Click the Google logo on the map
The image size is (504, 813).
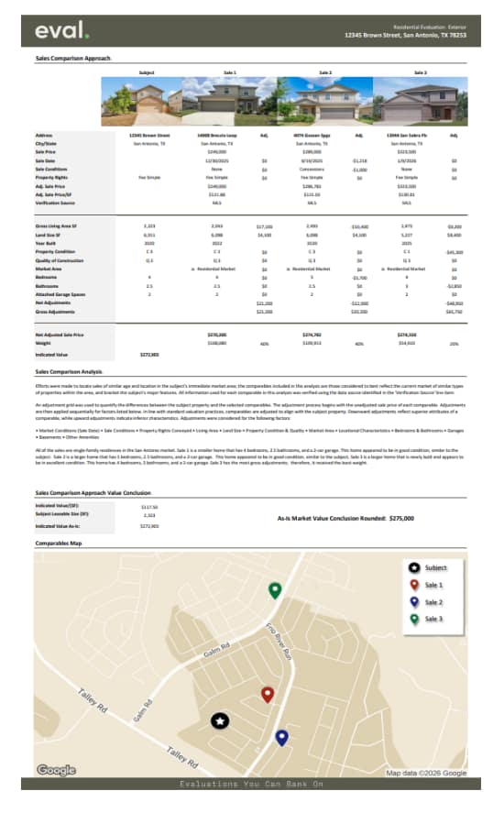(57, 770)
